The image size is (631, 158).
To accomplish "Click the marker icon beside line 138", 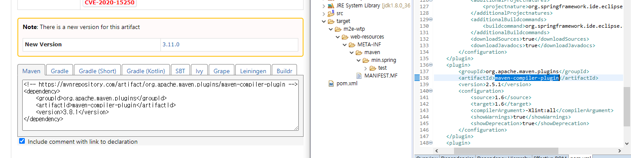I will [x=417, y=78].
